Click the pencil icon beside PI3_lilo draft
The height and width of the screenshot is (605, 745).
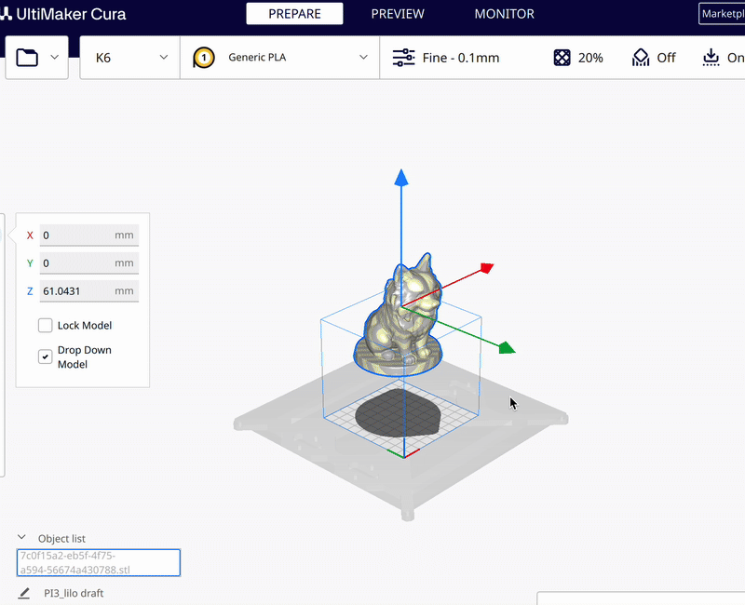24,593
